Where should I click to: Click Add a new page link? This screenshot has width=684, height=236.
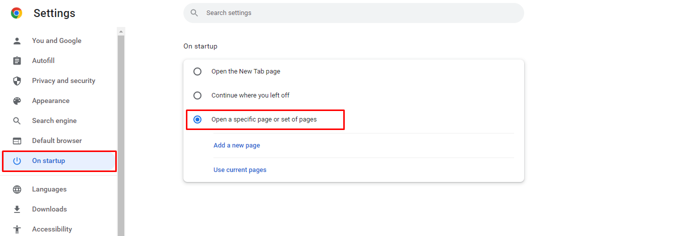coord(237,145)
